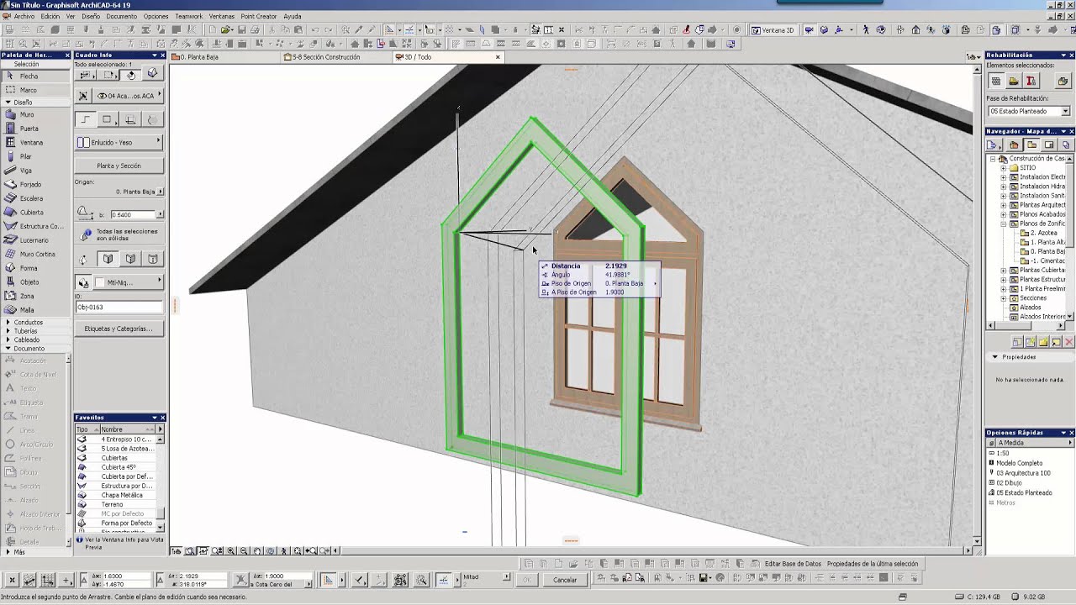Click the first icon in Rehabilitación panel
The height and width of the screenshot is (605, 1076).
996,82
